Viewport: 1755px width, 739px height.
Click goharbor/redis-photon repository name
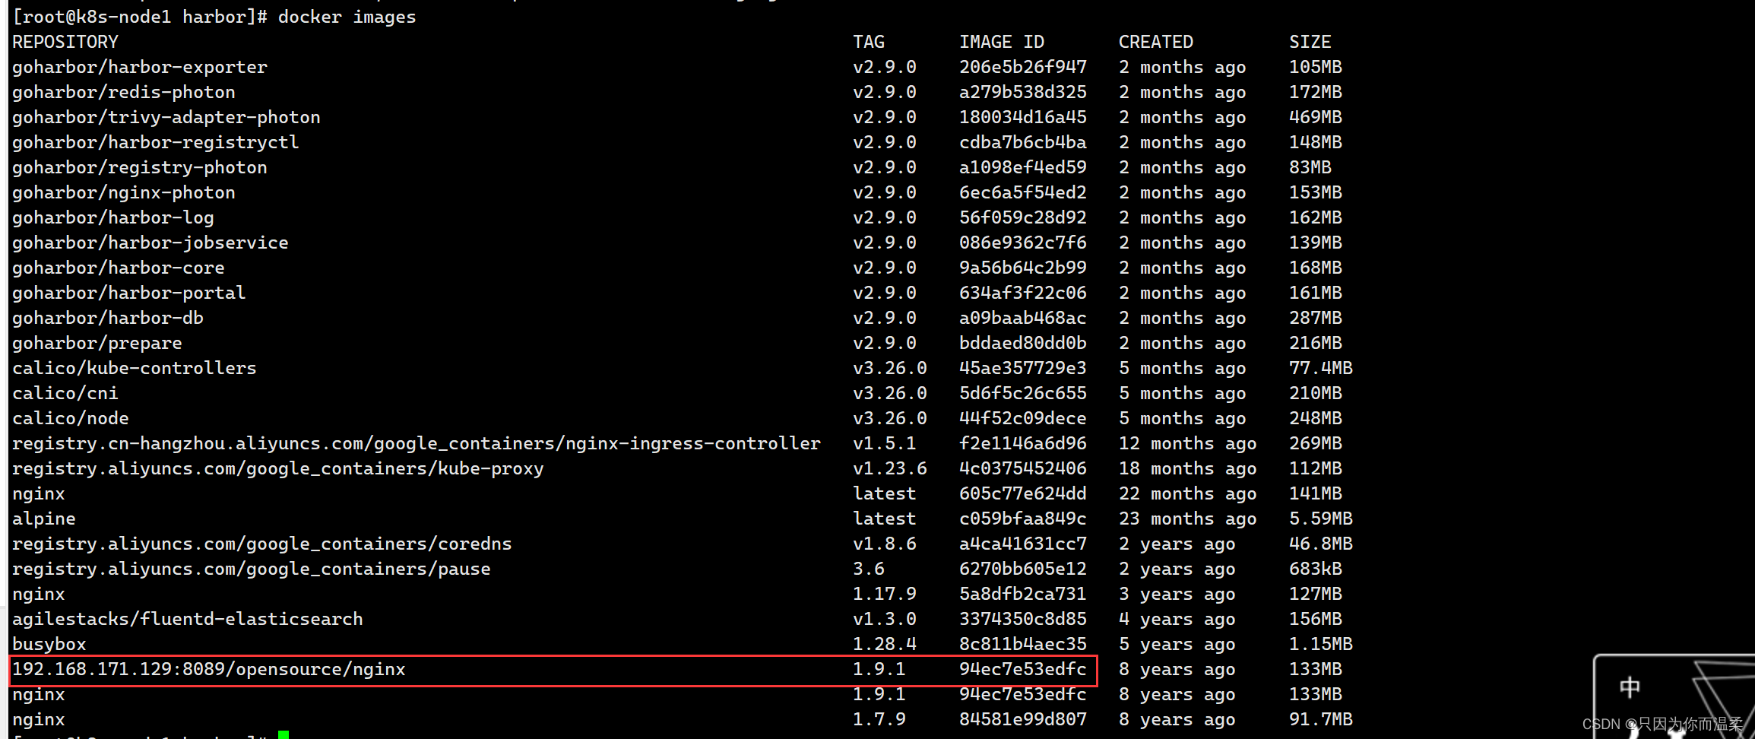(124, 92)
